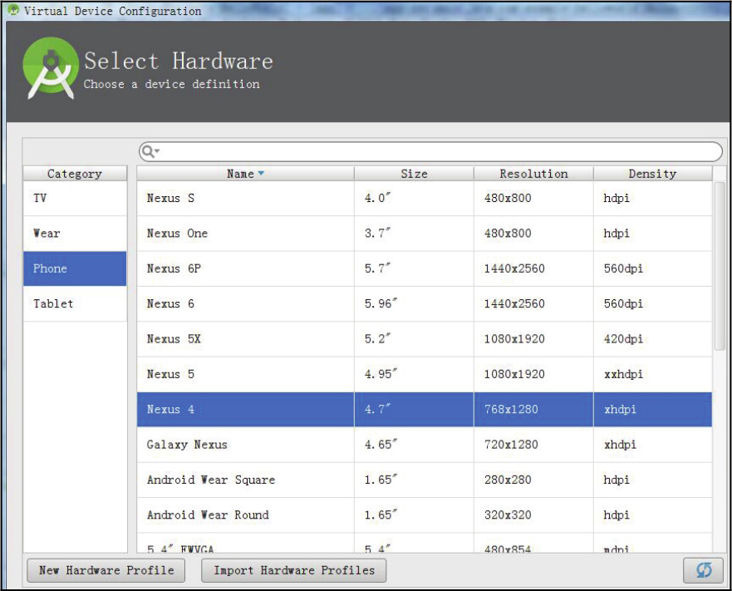
Task: Focus the device search field
Action: click(432, 151)
